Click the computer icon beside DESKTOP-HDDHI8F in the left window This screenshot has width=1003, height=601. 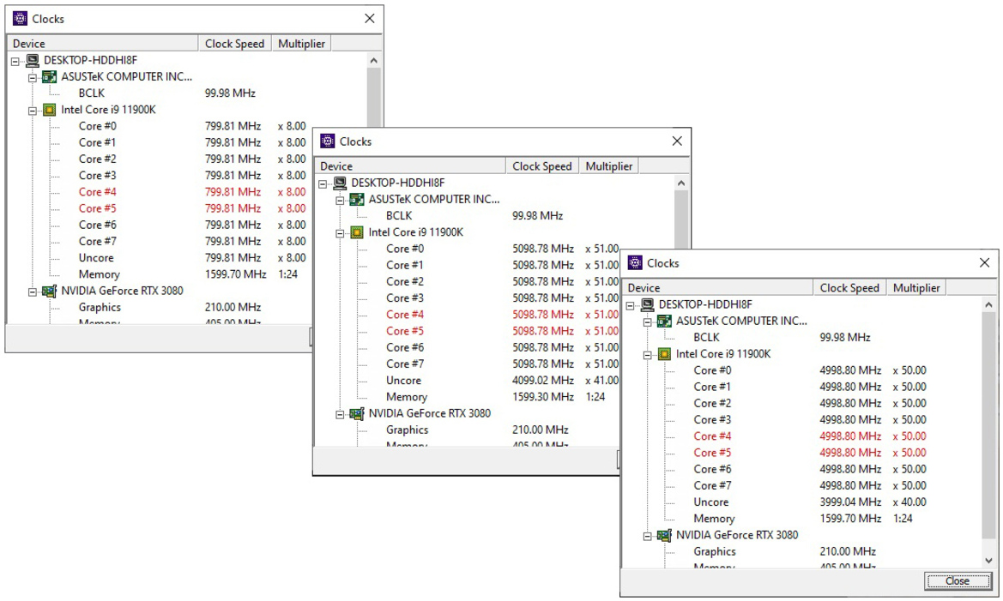pyautogui.click(x=33, y=60)
